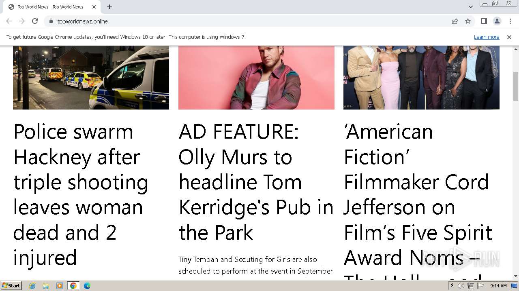Open a new tab
Image resolution: width=519 pixels, height=291 pixels.
click(109, 7)
